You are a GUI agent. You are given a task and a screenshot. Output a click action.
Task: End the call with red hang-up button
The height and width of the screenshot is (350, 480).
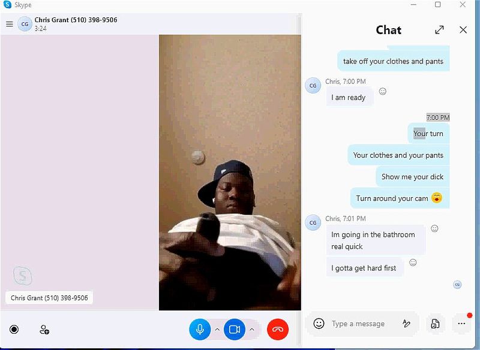pos(278,329)
